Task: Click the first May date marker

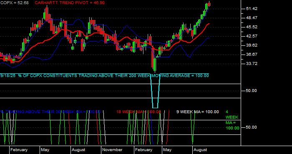Action: click(x=45, y=150)
